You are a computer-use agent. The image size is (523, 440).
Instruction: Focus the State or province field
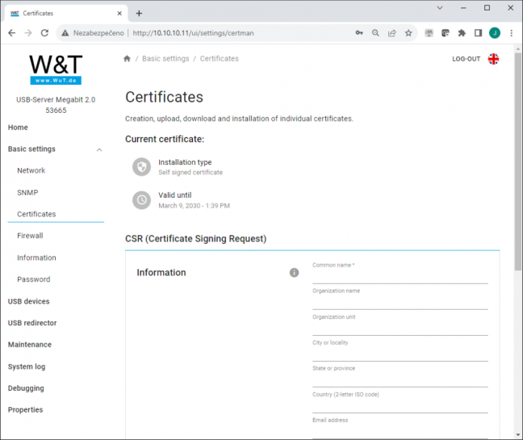400,380
